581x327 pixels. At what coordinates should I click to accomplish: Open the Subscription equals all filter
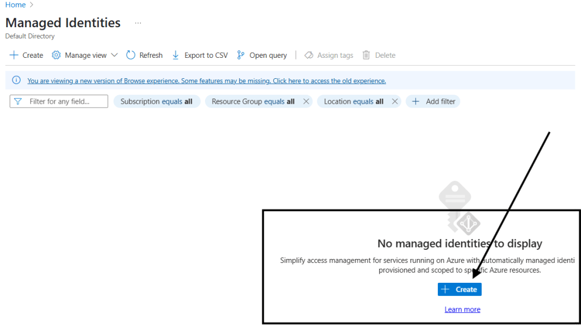[157, 101]
